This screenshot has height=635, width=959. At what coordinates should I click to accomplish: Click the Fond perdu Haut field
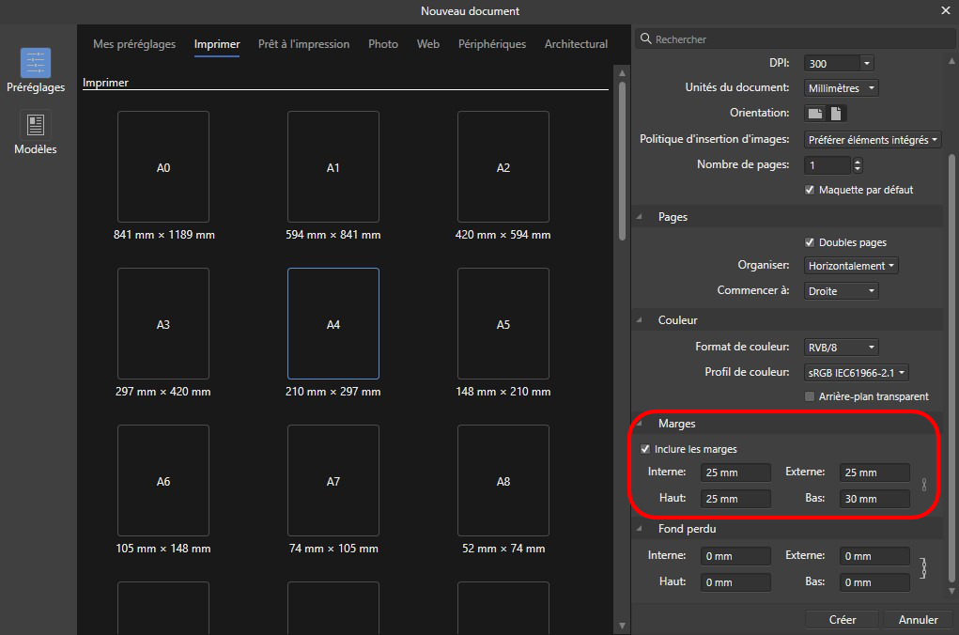coord(735,582)
